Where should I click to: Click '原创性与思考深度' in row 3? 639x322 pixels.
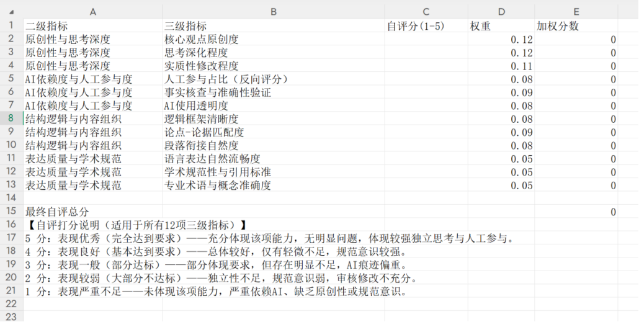93,53
